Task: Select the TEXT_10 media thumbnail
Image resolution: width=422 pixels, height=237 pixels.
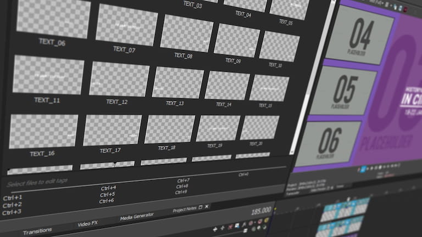Action: [279, 47]
